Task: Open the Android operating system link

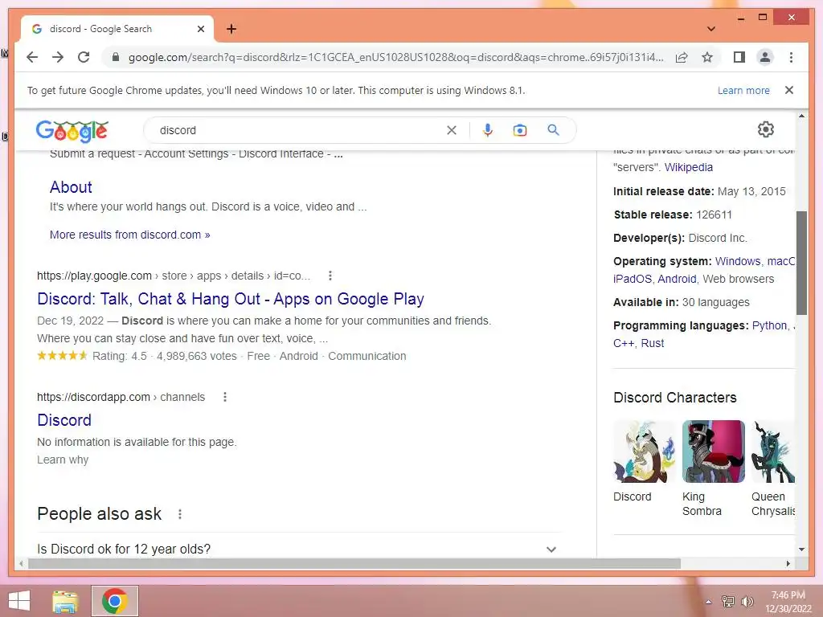Action: coord(677,279)
